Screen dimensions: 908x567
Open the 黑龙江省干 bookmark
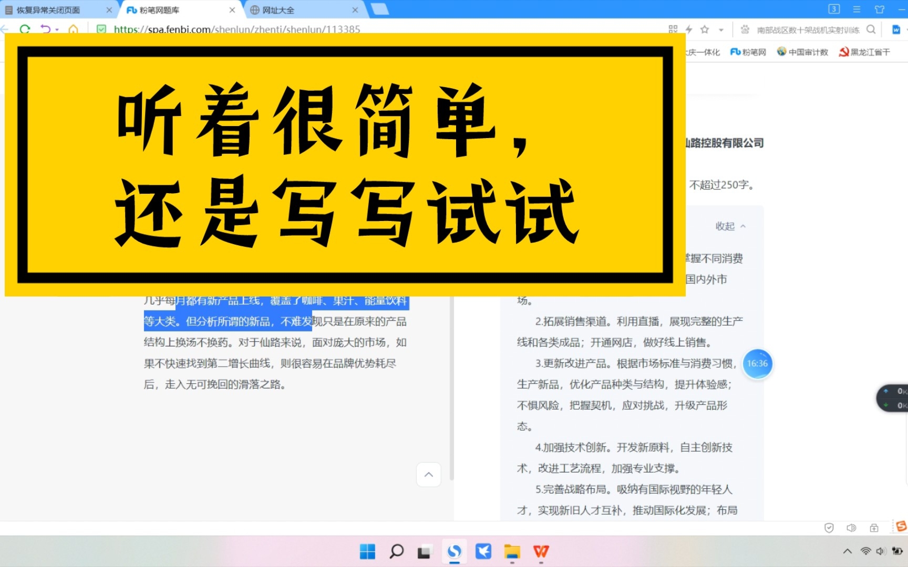click(864, 52)
